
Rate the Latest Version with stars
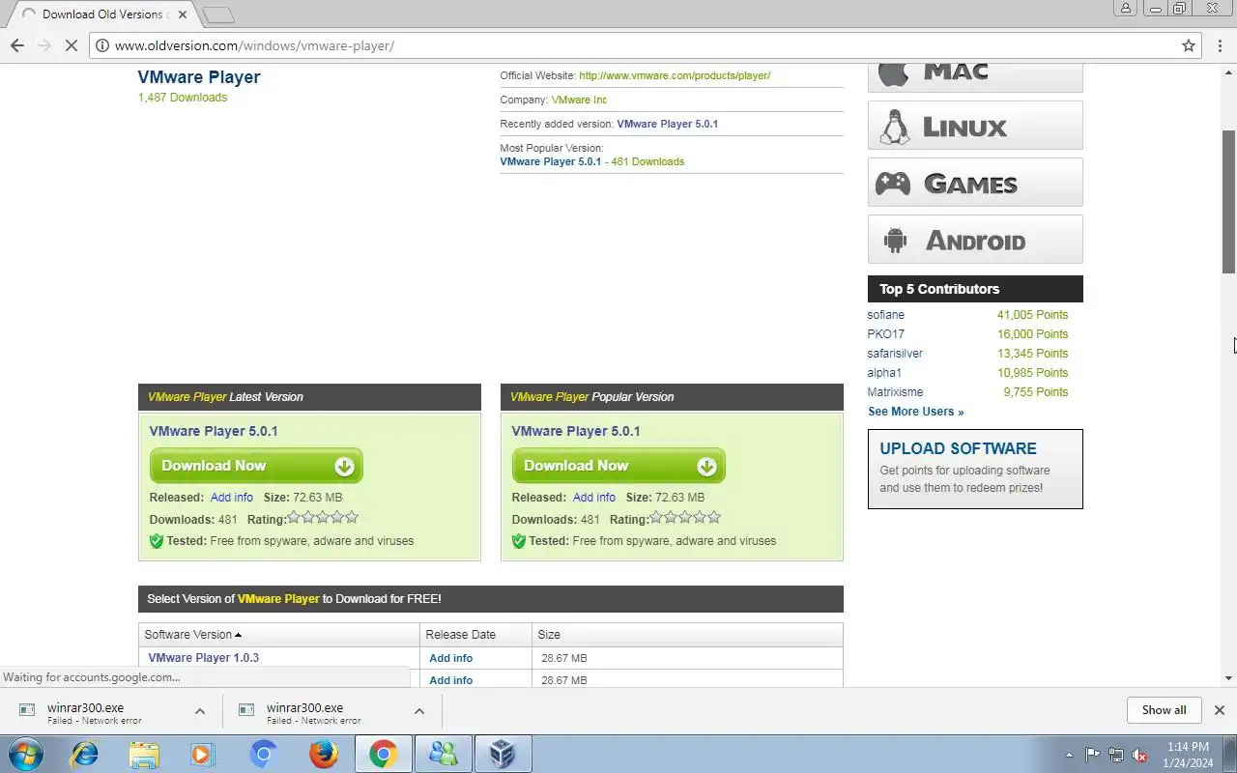(x=323, y=518)
